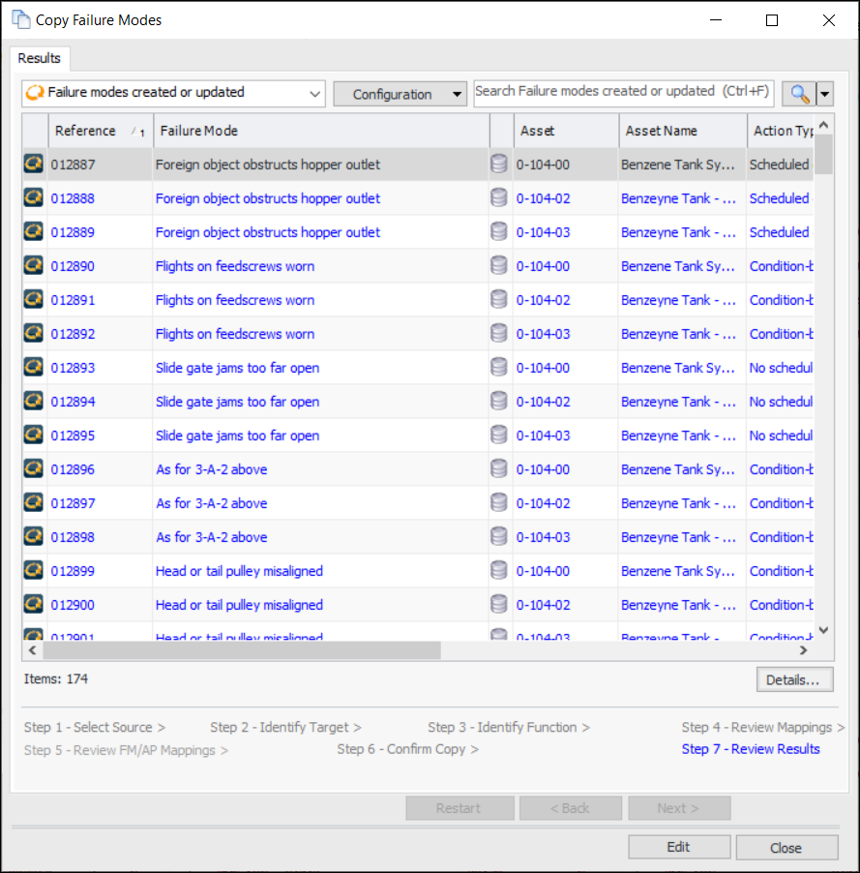Click the vertical scrollbar down arrow
The width and height of the screenshot is (860, 873).
point(823,630)
